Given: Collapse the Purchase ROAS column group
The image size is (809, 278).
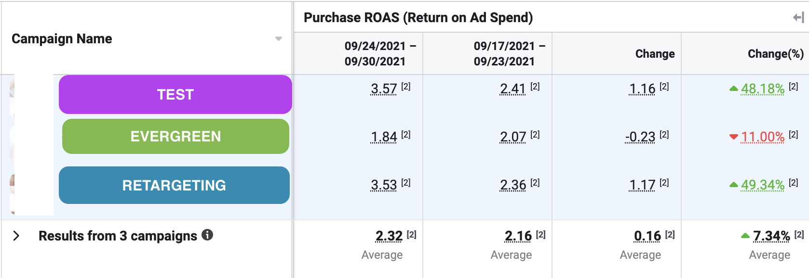Looking at the screenshot, I should coord(798,18).
